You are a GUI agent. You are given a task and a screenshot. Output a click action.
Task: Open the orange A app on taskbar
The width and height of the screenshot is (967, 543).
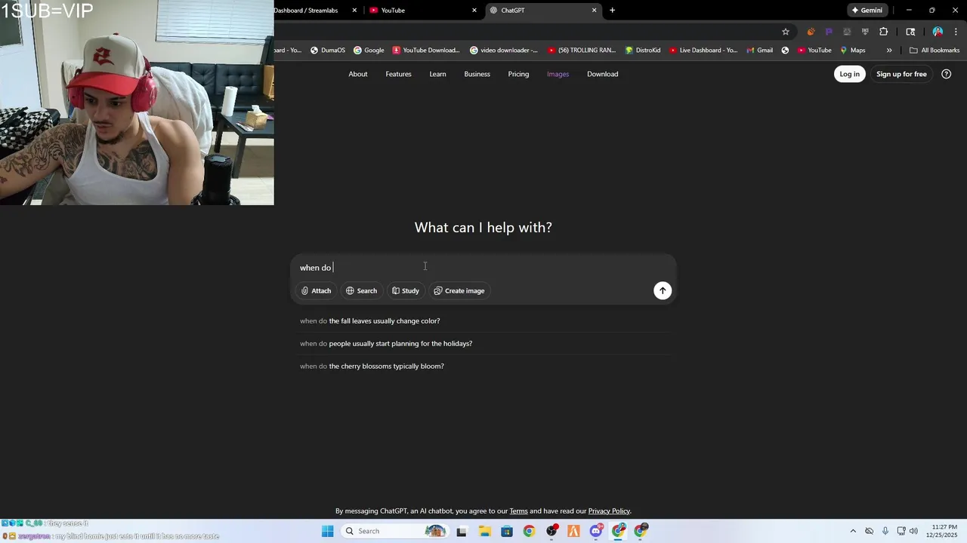point(573,531)
